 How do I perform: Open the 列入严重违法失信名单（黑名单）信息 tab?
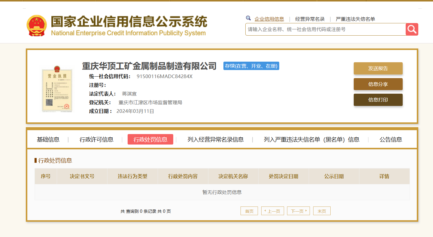(312, 139)
